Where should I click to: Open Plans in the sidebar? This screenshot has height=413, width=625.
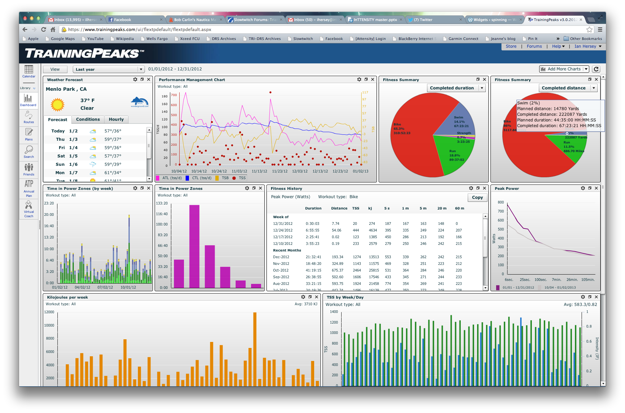[x=29, y=134]
